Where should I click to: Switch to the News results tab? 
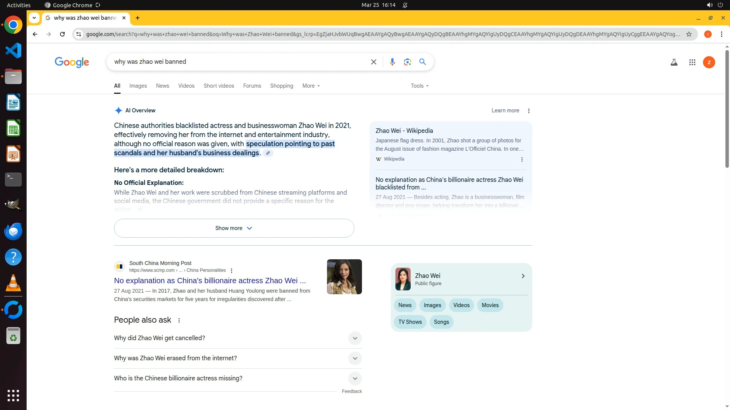(x=162, y=86)
